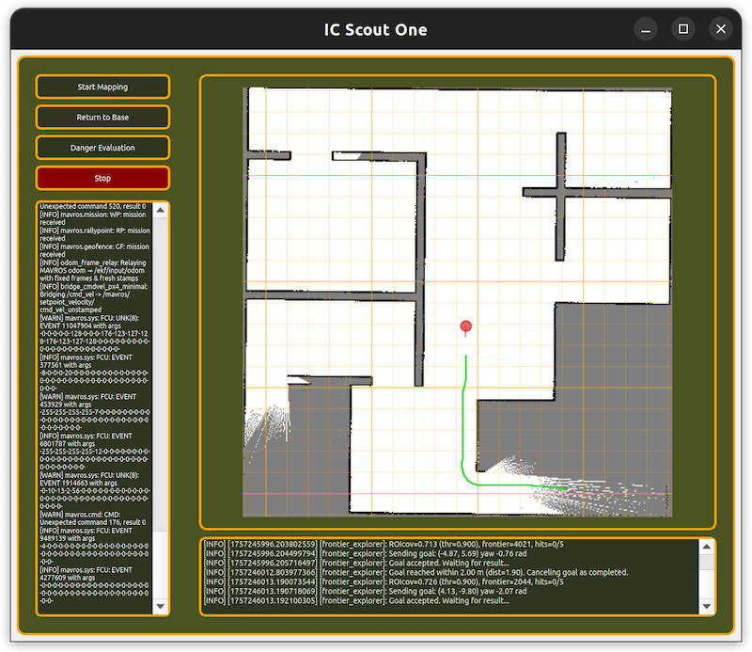Click inside the left mavros log text area

point(94,405)
